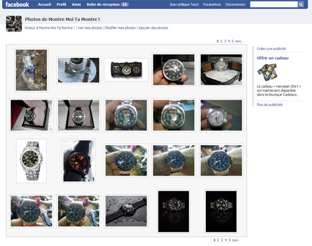Viewport: 312px width, 246px height.
Task: Open the Offrir un cadeau heading link
Action: click(x=273, y=58)
